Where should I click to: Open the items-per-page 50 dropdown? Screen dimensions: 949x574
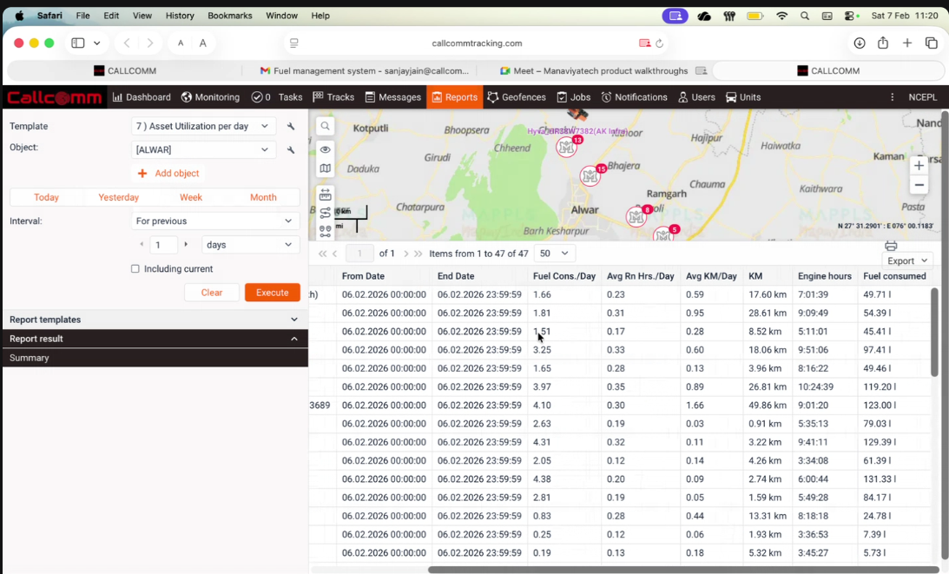(555, 253)
